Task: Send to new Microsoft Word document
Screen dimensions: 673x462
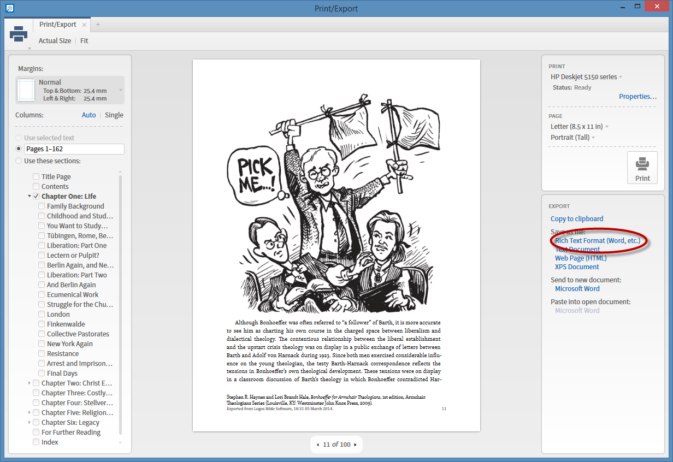Action: point(577,289)
